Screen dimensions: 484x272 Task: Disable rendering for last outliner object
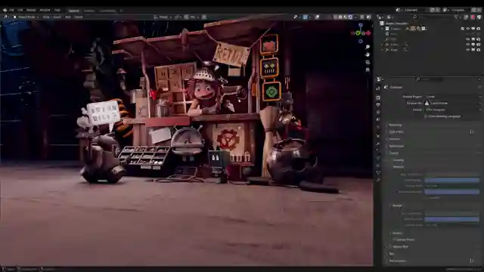click(x=479, y=50)
